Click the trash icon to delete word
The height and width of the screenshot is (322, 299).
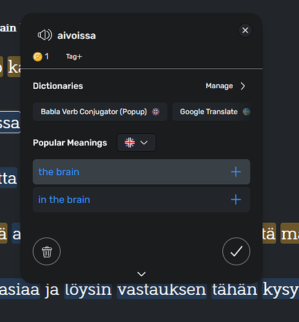coord(46,251)
